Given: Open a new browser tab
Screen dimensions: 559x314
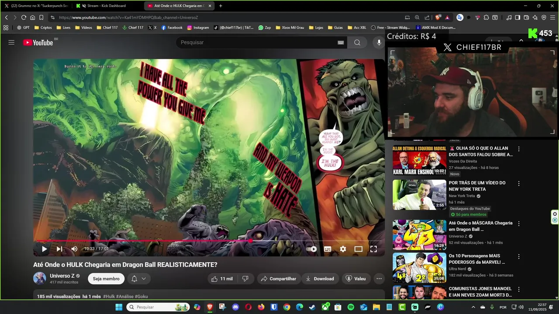Looking at the screenshot, I should click(221, 6).
